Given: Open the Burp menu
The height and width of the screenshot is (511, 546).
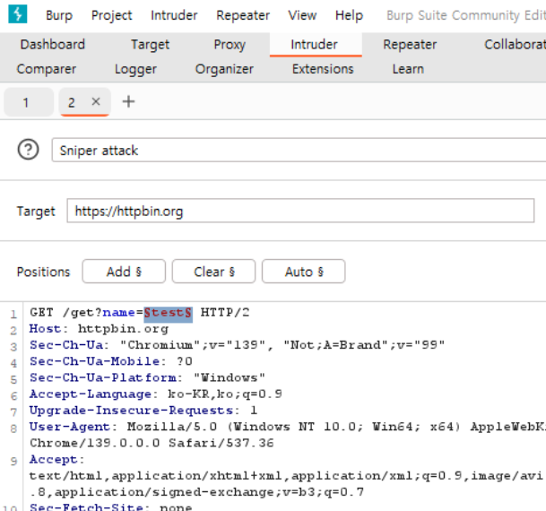Looking at the screenshot, I should click(59, 15).
